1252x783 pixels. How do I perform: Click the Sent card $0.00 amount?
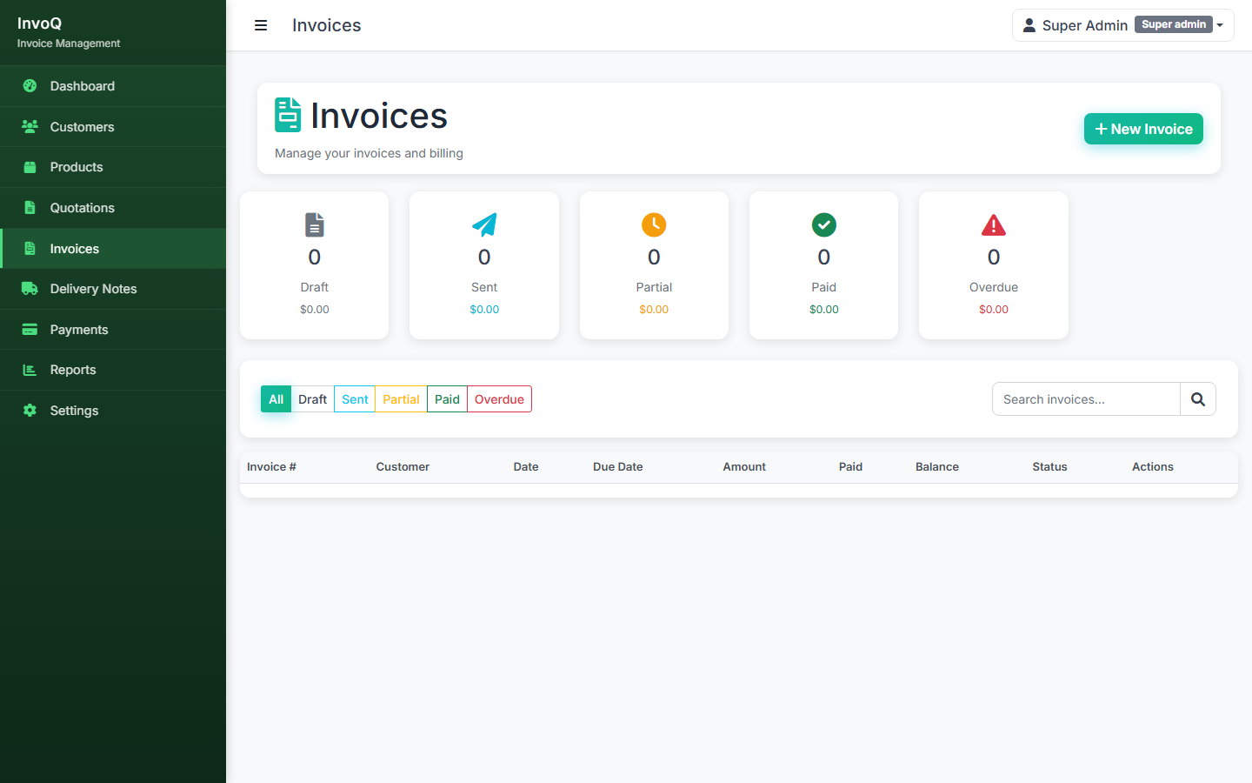click(x=484, y=310)
